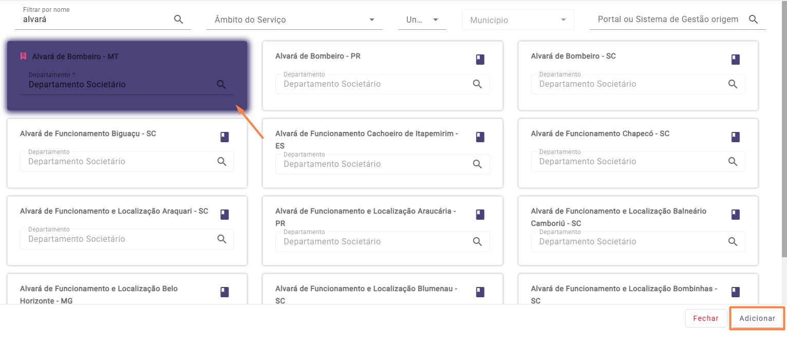Click the bookmark icon on Alvará de Funcionamento Chapecó - SC
This screenshot has width=787, height=345.
pyautogui.click(x=735, y=137)
